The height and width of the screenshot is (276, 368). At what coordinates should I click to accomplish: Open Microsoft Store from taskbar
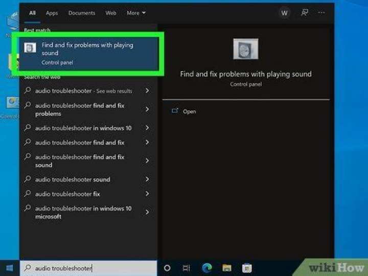click(247, 268)
